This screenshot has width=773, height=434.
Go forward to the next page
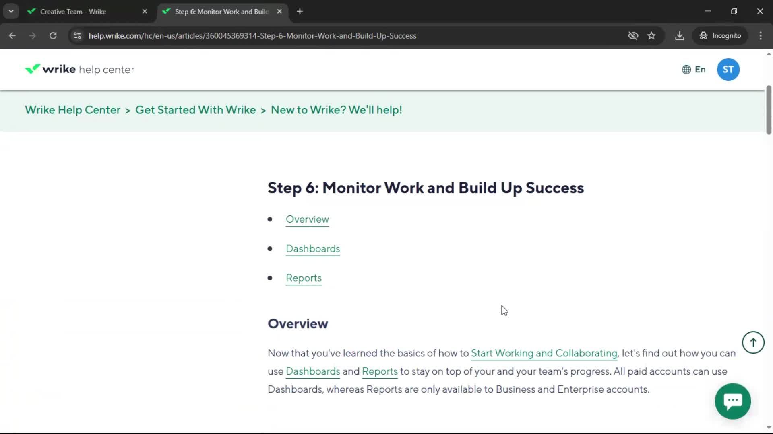[32, 36]
